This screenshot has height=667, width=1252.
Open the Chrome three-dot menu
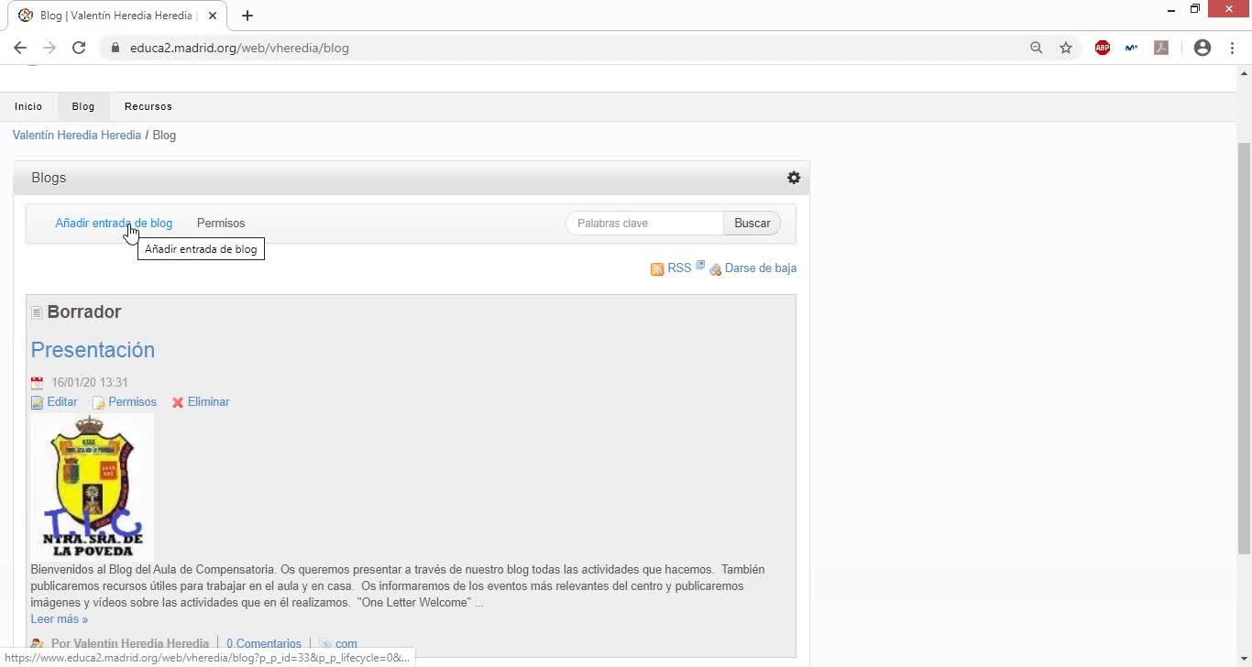(1232, 48)
